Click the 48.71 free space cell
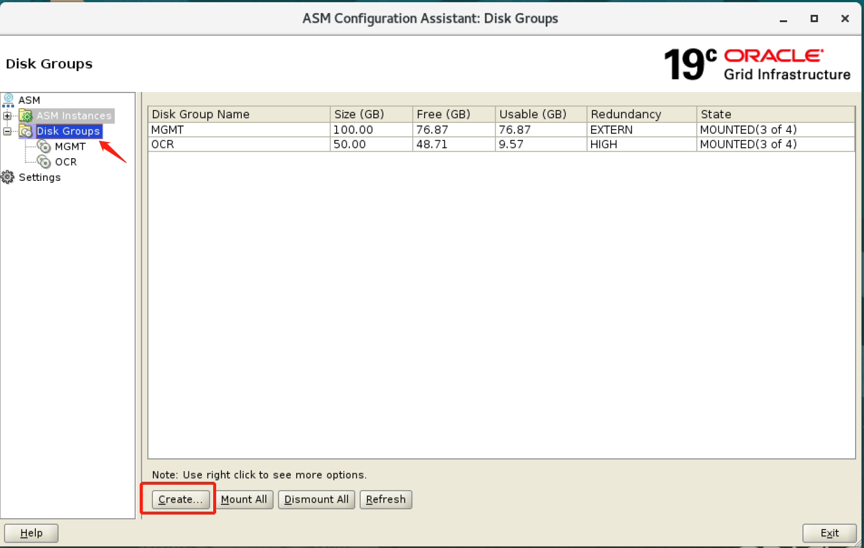This screenshot has height=548, width=864. [454, 144]
